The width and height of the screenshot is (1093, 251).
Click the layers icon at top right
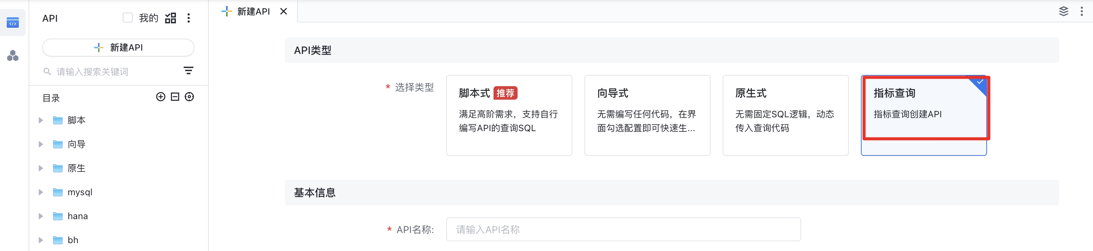click(x=1063, y=12)
